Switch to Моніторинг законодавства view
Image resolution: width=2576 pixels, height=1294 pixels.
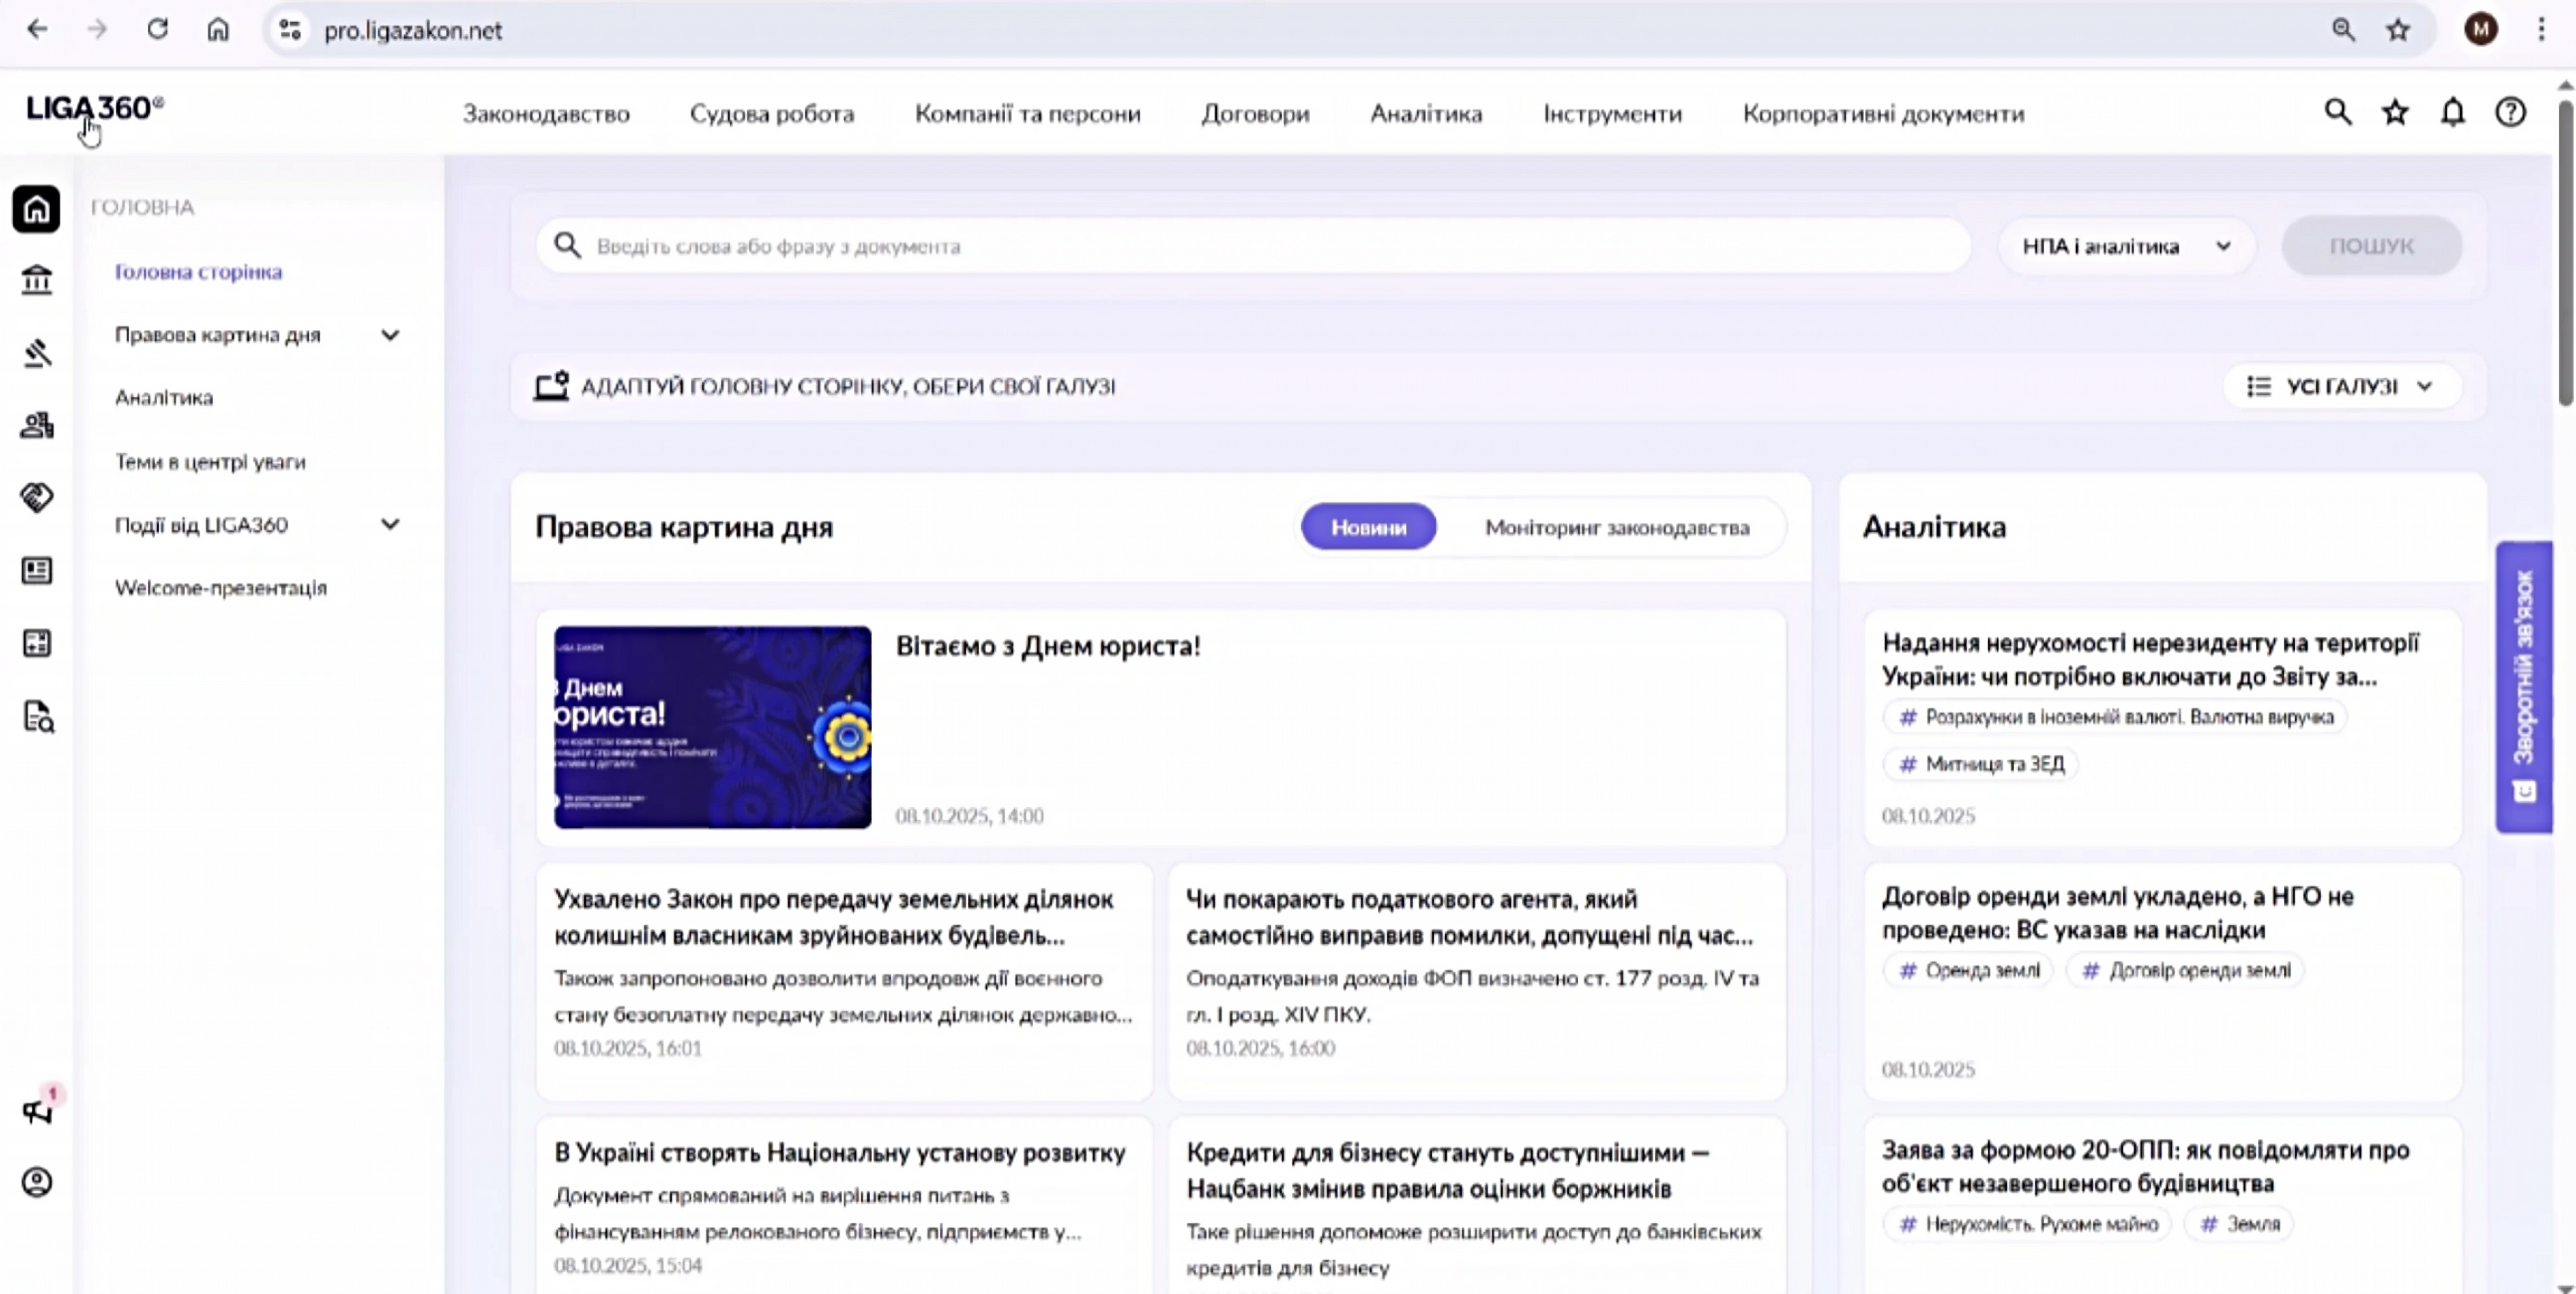pyautogui.click(x=1616, y=527)
